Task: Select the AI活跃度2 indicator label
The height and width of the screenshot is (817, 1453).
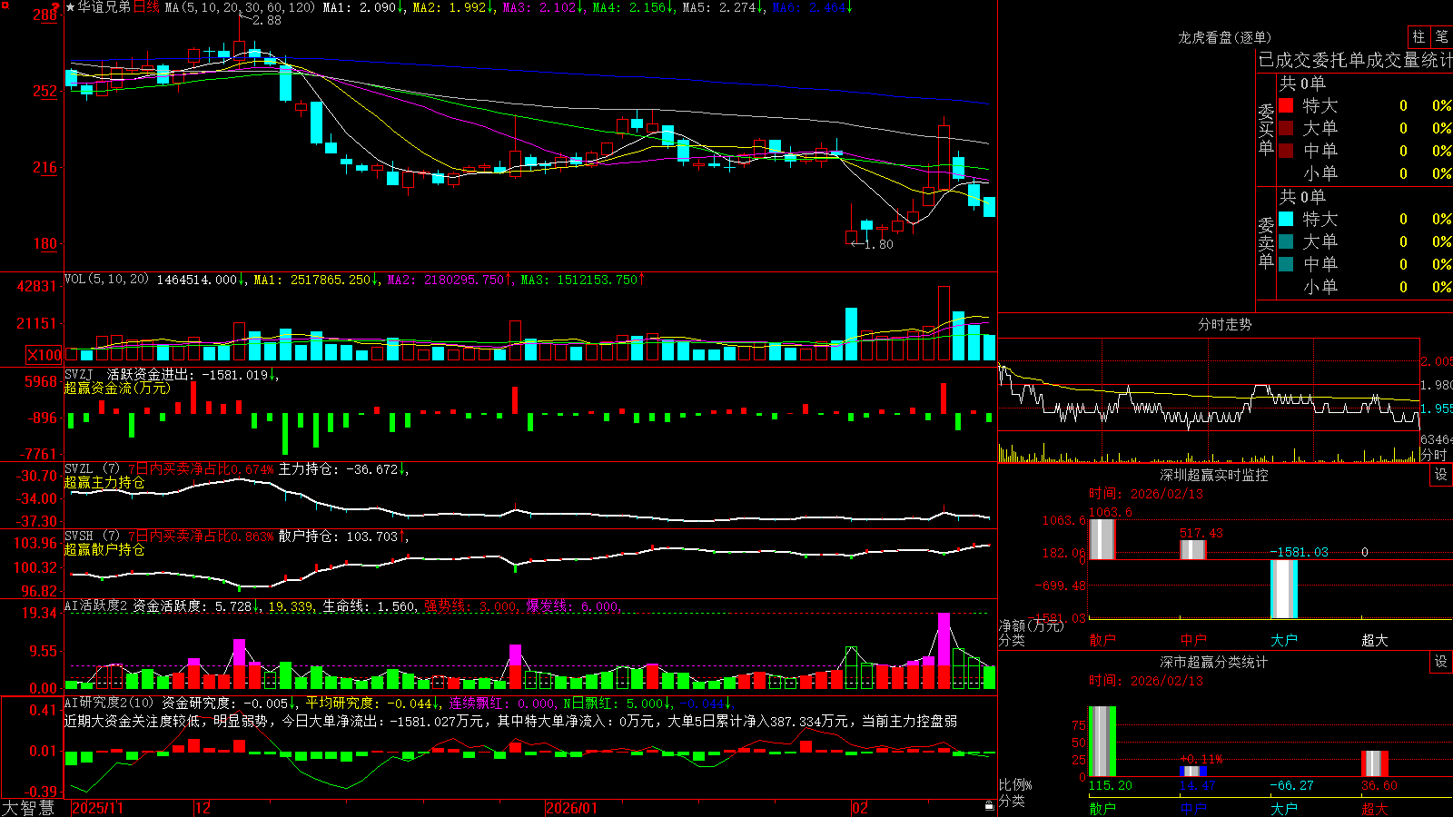Action: pos(95,605)
